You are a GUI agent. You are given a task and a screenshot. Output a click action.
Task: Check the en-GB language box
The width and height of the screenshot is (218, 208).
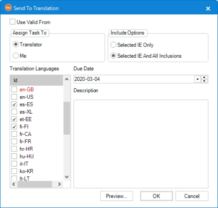14,89
